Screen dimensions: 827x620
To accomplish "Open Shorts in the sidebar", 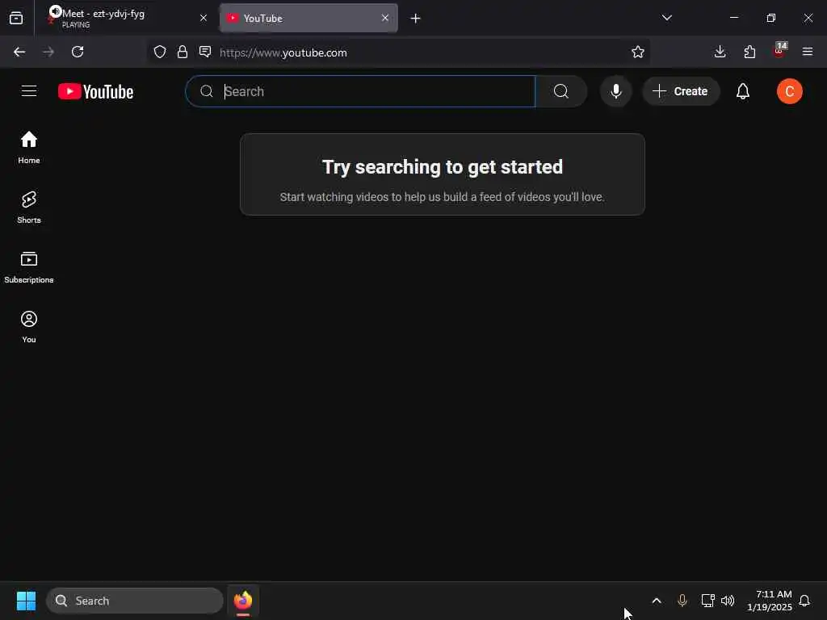I will click(x=29, y=207).
